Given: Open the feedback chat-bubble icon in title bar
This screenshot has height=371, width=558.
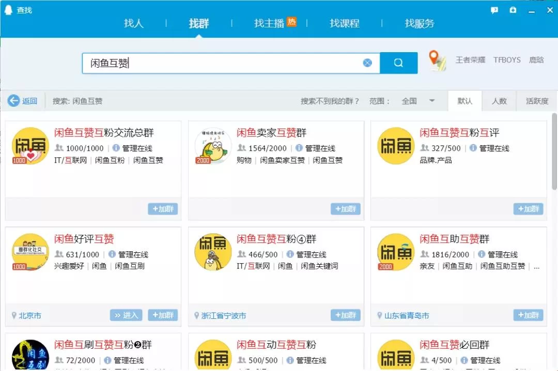Looking at the screenshot, I should 494,10.
